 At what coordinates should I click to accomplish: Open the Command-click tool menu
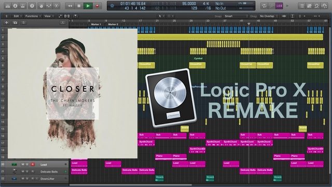170,16
